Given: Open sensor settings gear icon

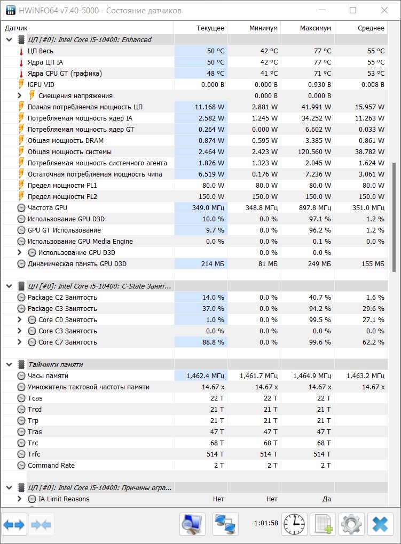Looking at the screenshot, I should pyautogui.click(x=351, y=524).
